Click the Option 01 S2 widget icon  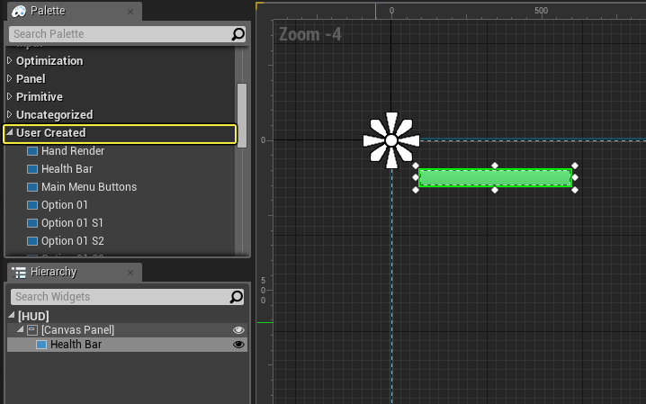tap(32, 241)
